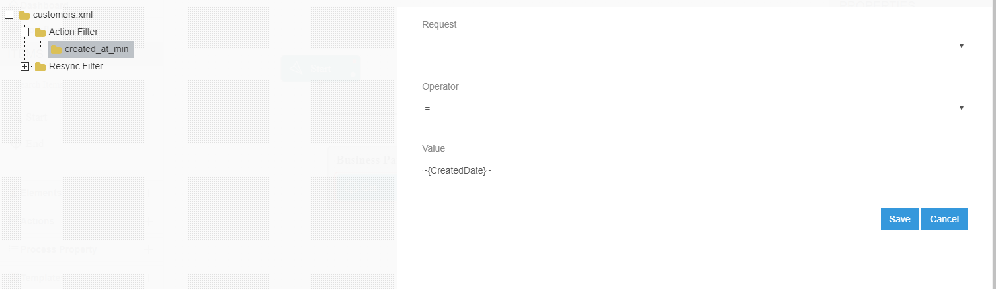Click the Operator field label
Screen dimensions: 996x289
(440, 86)
